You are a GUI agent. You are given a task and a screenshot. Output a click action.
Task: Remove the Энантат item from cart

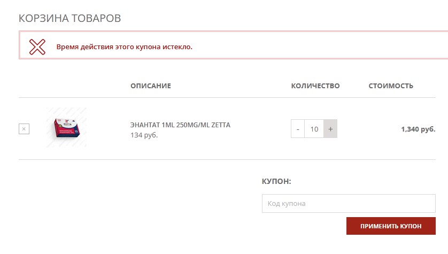24,129
